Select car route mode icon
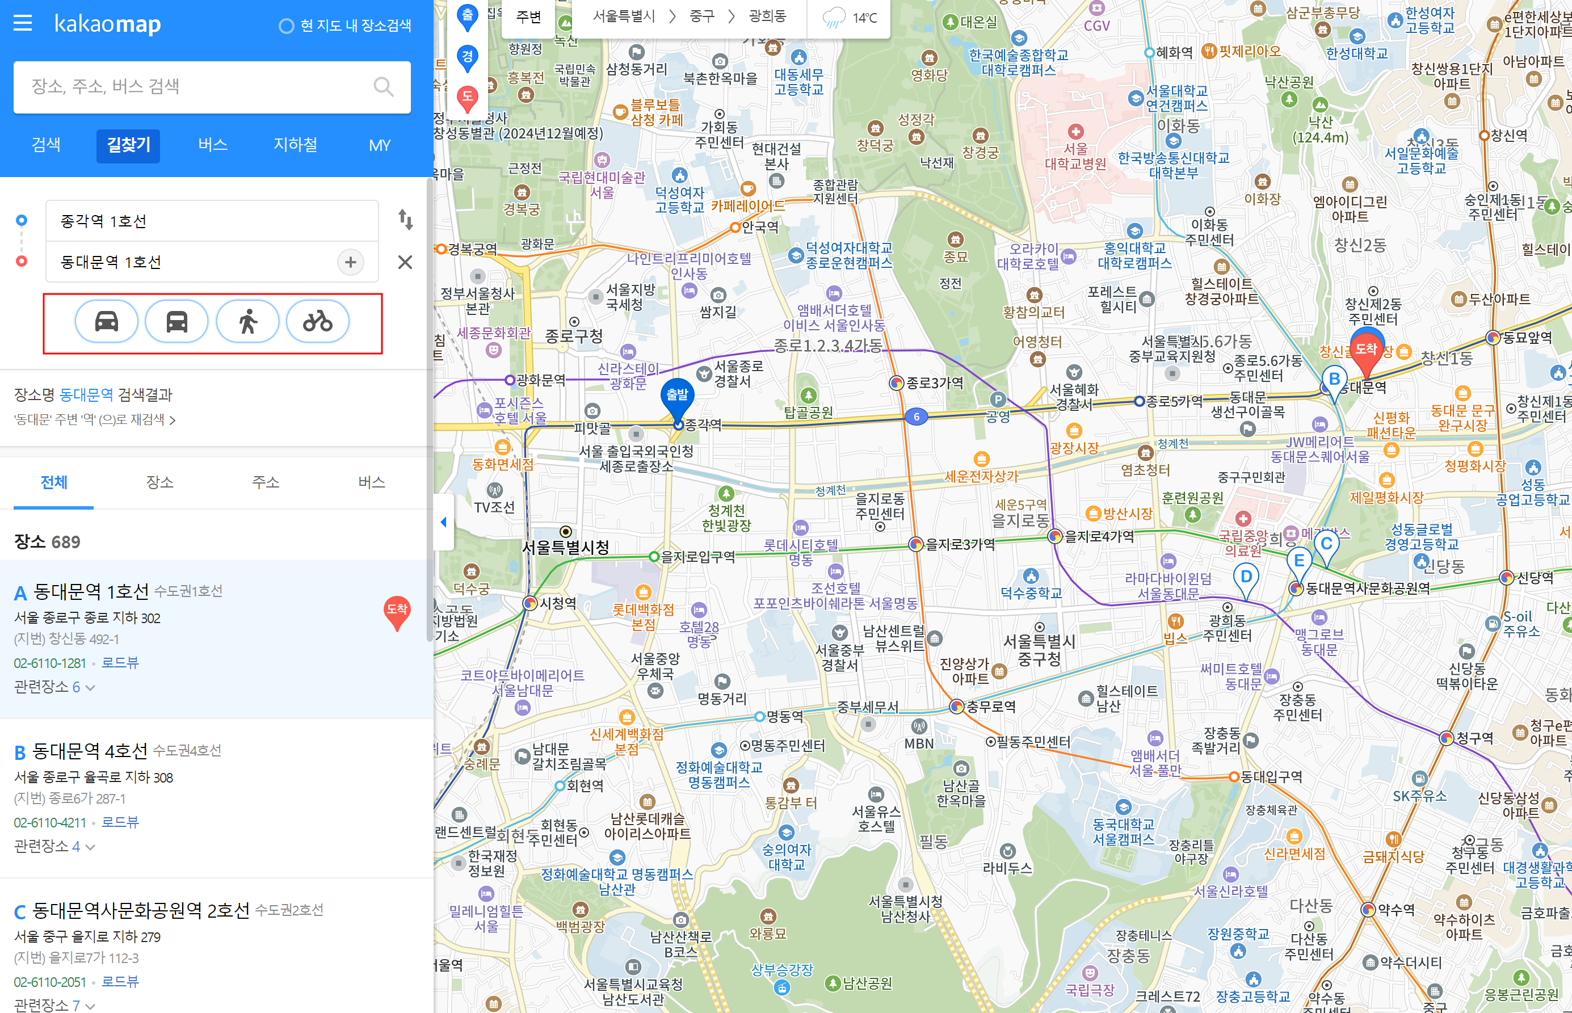Image resolution: width=1572 pixels, height=1013 pixels. point(107,322)
